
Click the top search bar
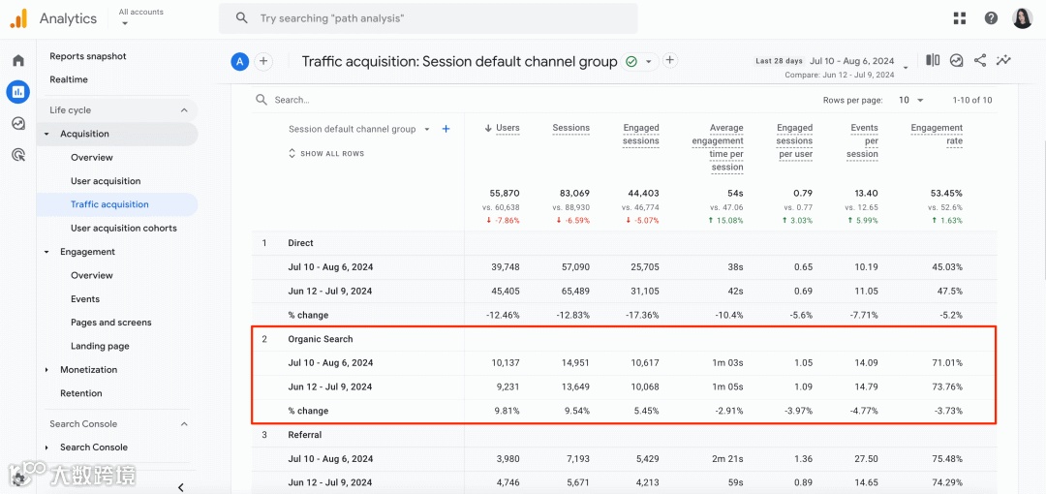coord(428,18)
